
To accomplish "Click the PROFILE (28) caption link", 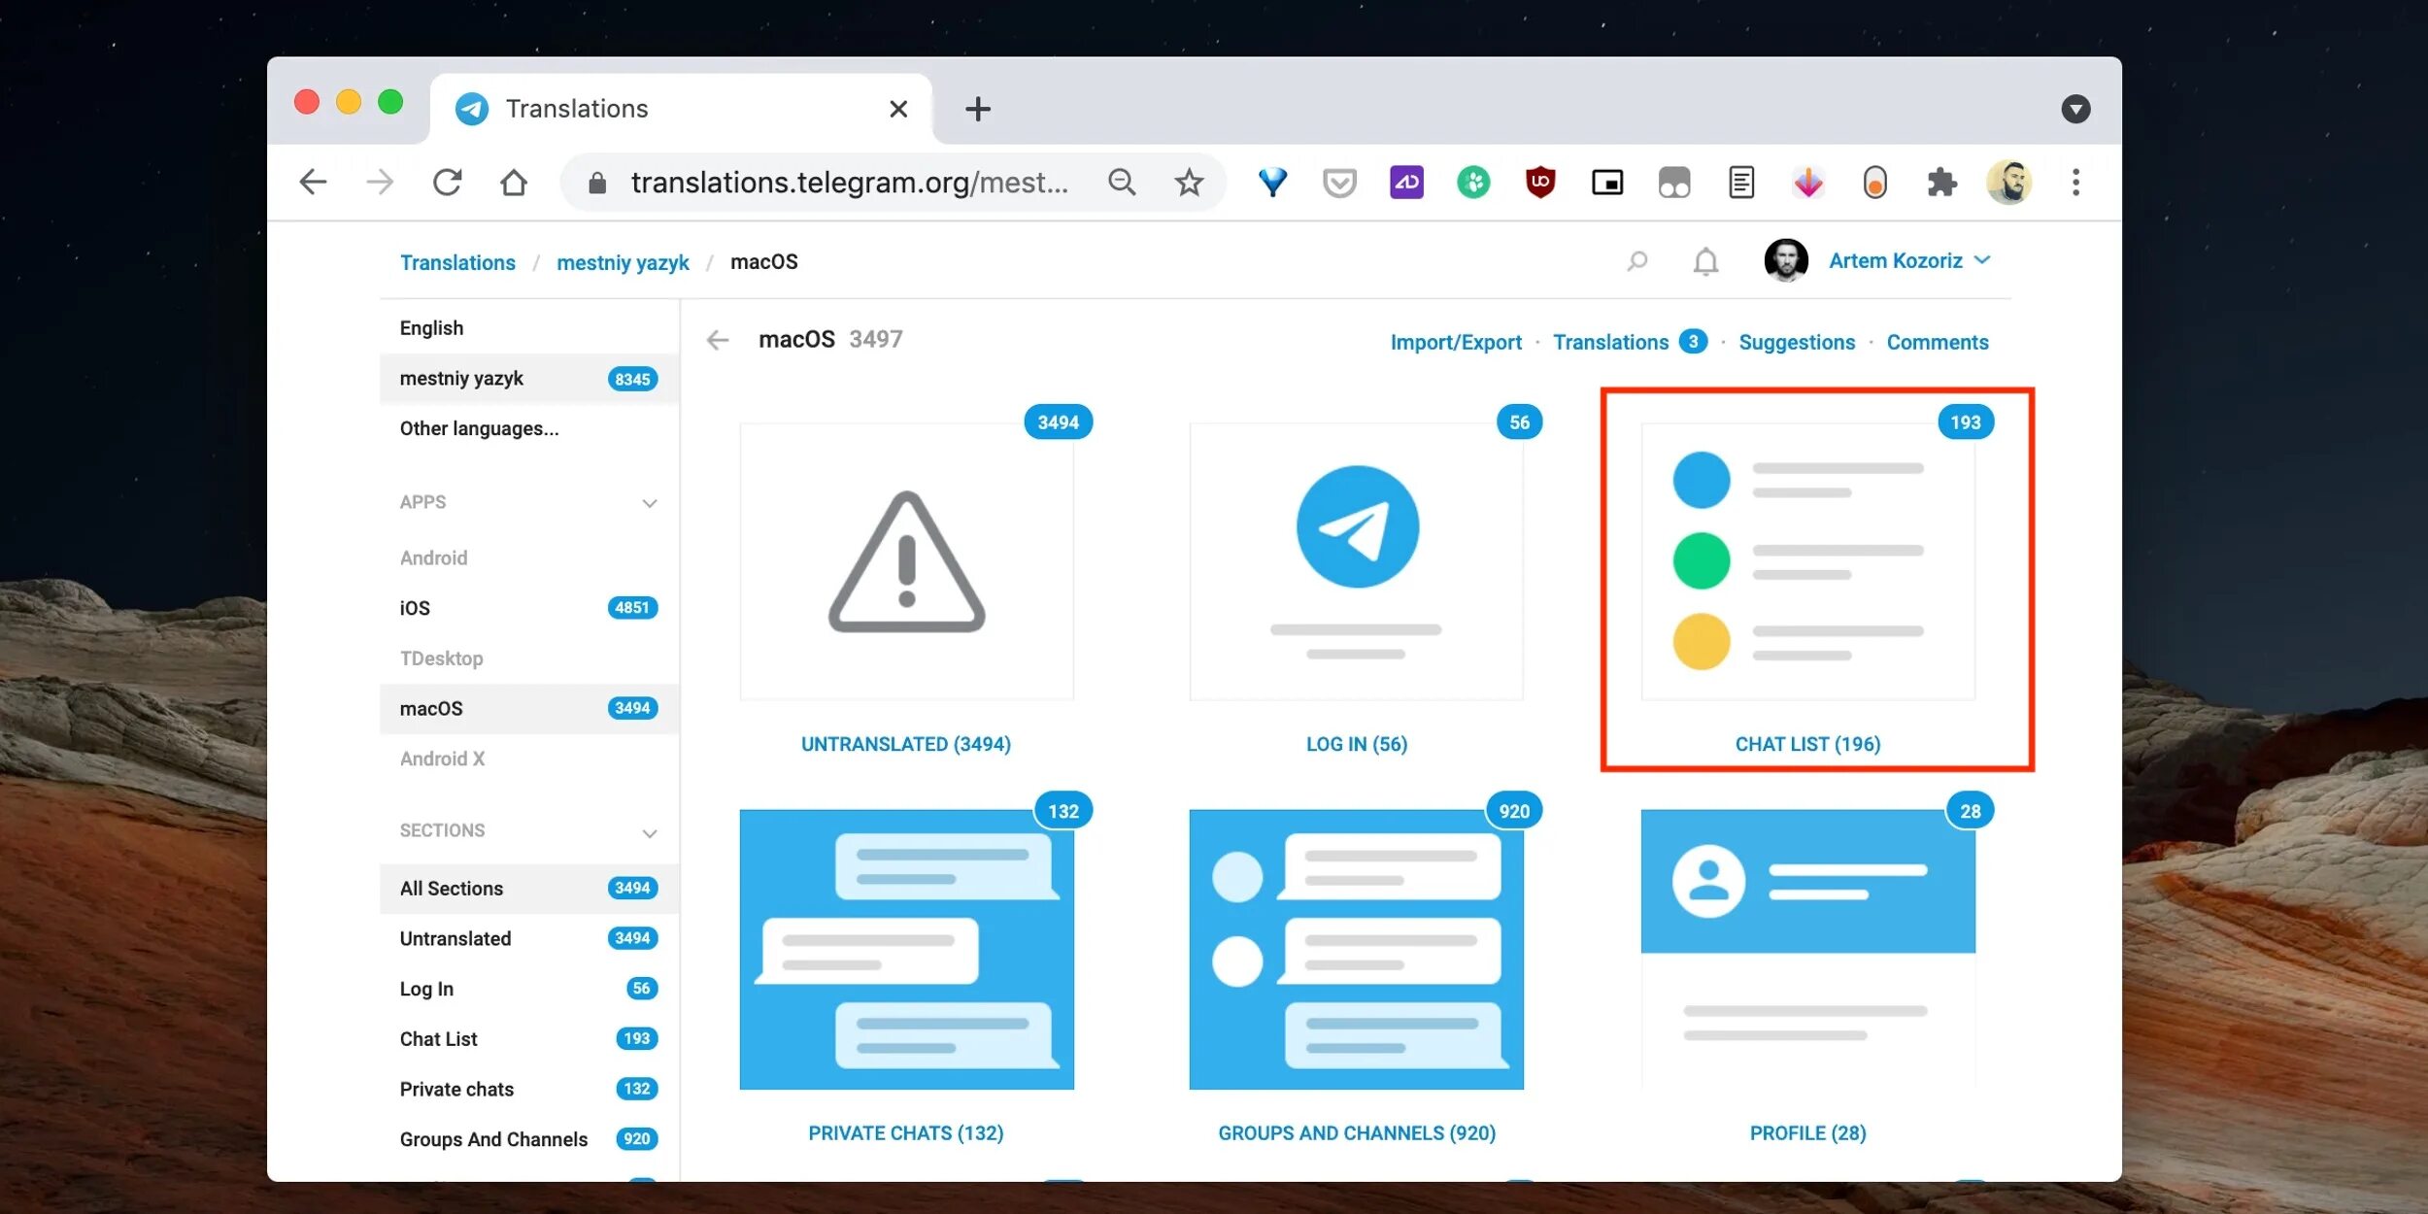I will click(x=1807, y=1133).
